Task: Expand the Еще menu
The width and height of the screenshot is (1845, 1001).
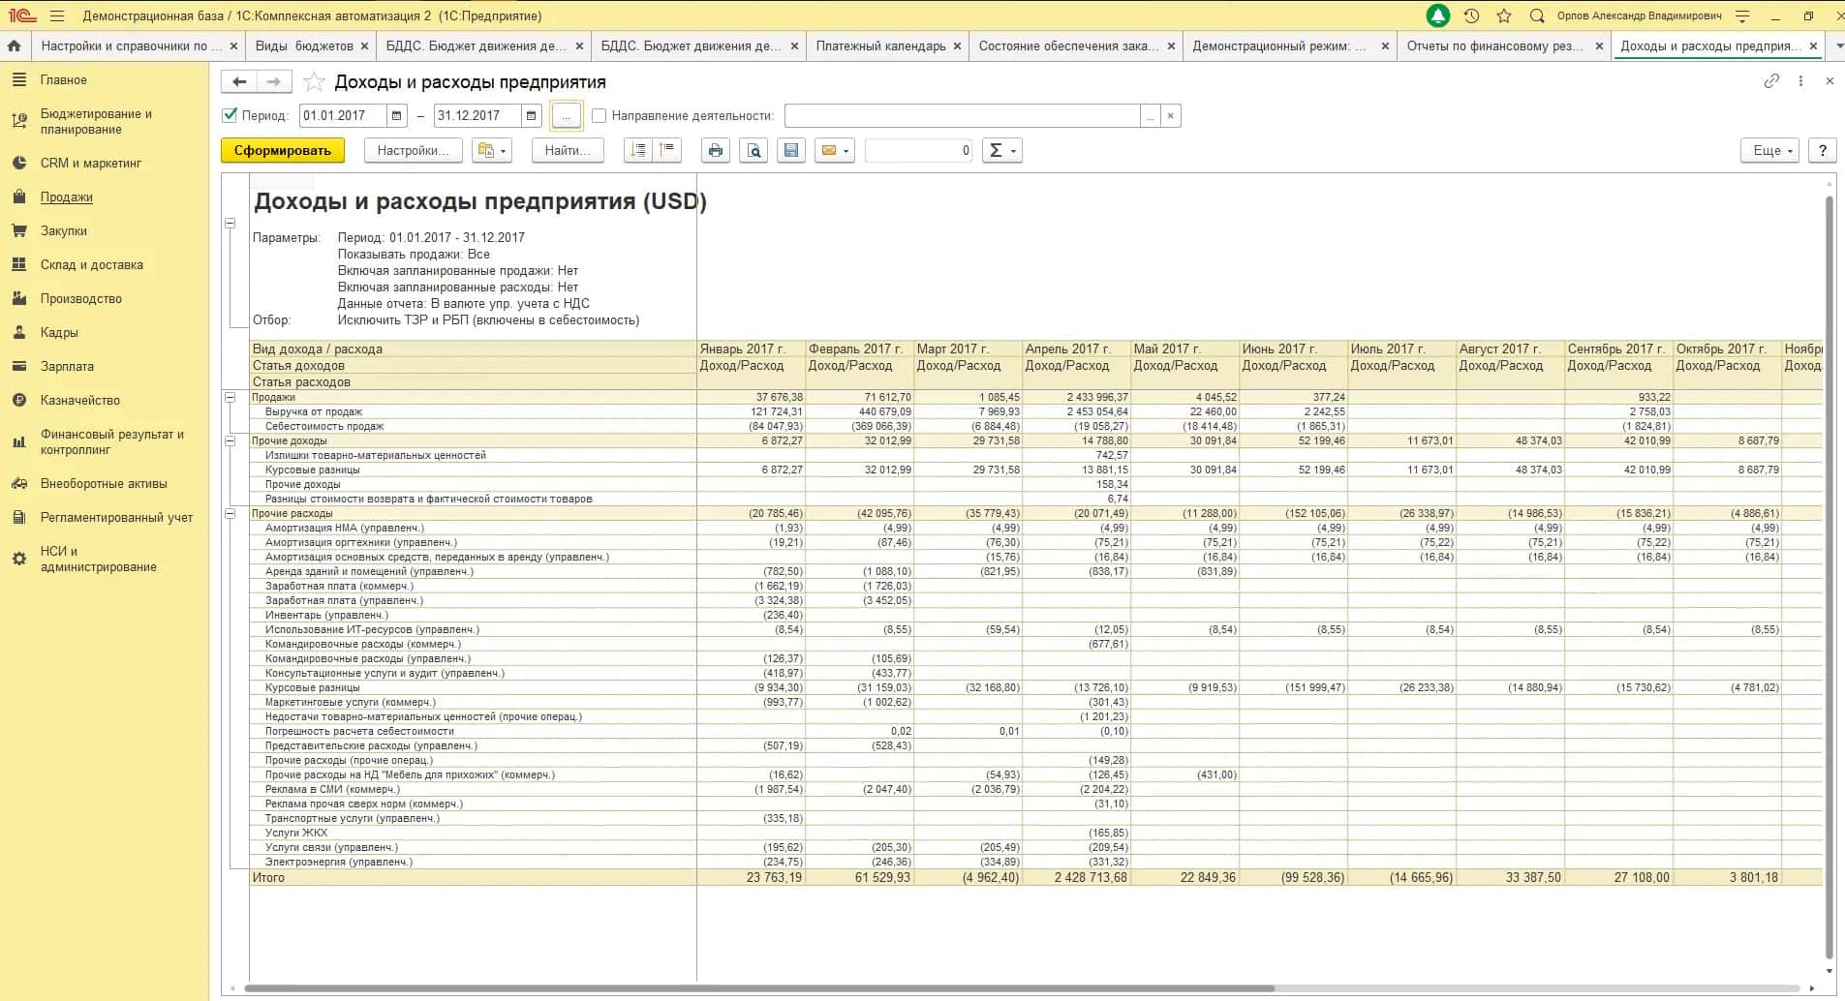Action: coord(1771,150)
